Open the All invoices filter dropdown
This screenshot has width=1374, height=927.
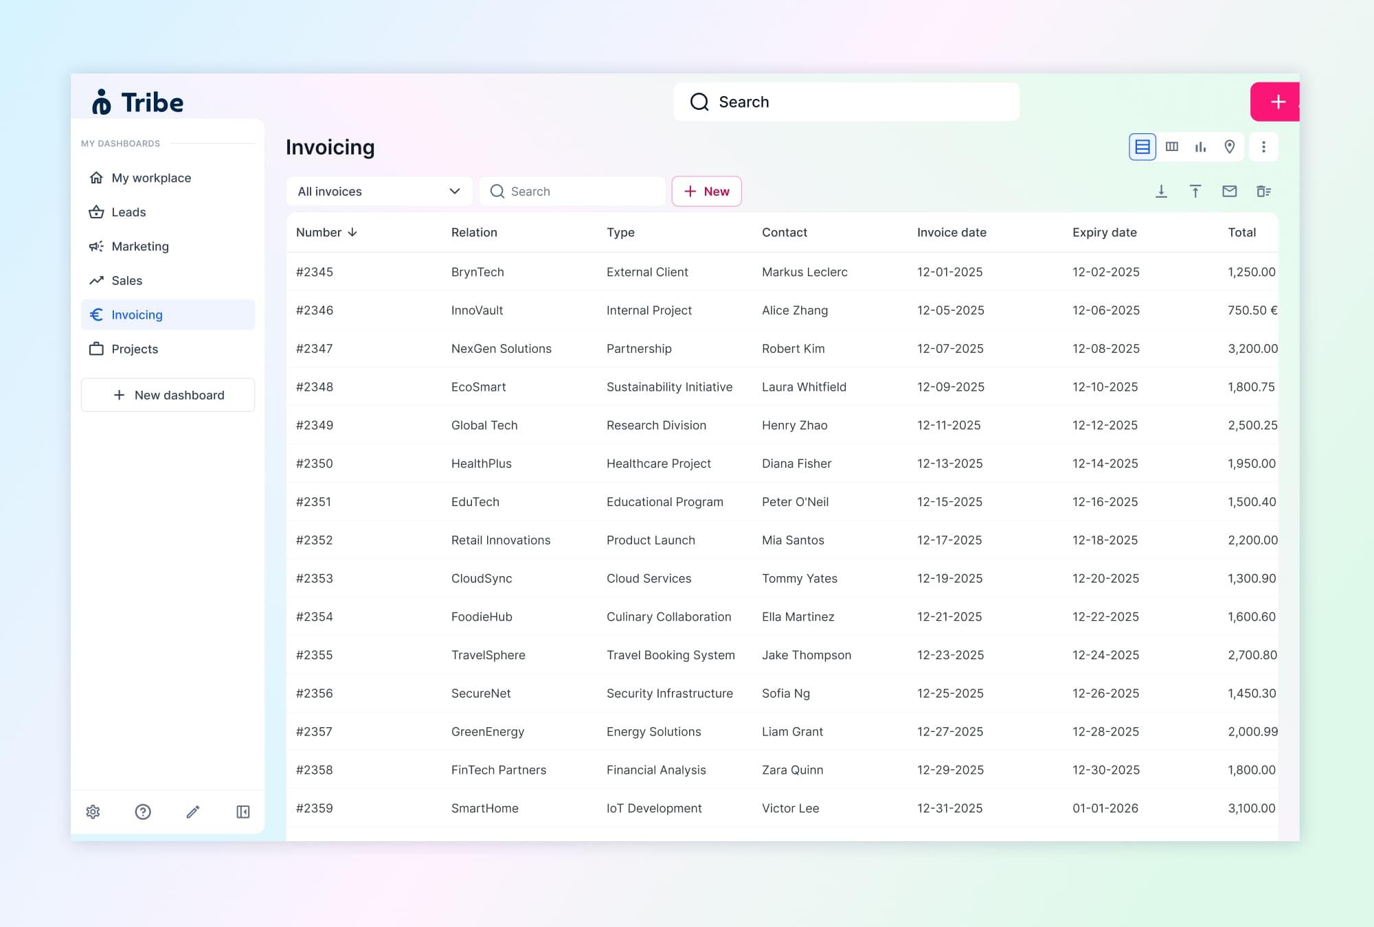click(x=379, y=191)
